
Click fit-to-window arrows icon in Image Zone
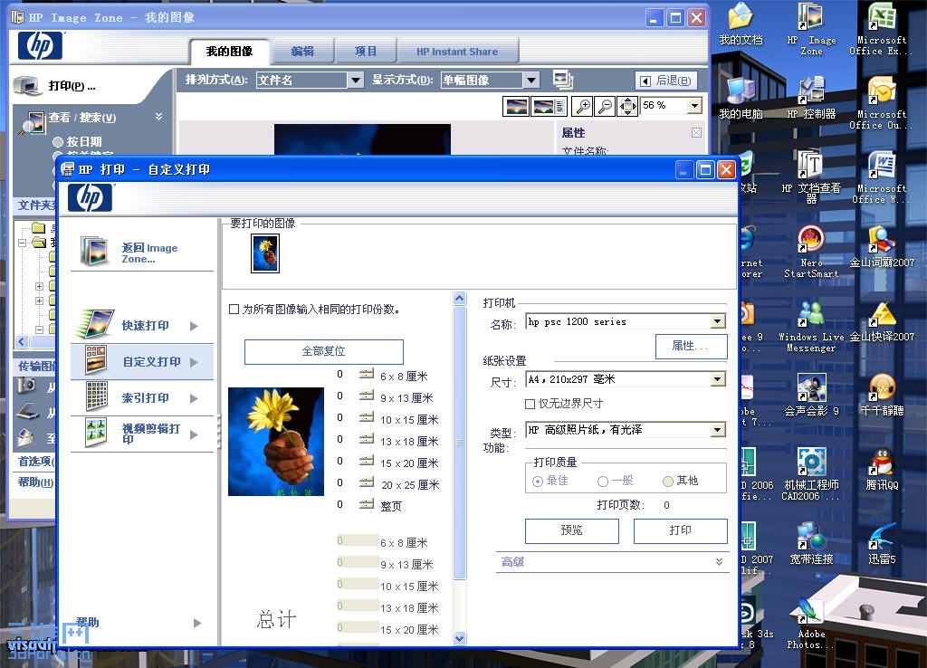click(x=627, y=107)
